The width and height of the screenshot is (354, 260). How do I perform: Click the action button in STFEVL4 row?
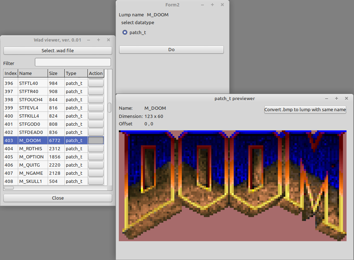pos(96,108)
